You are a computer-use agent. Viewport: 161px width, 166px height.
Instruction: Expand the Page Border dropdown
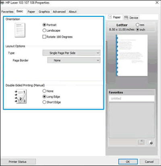(x=74, y=60)
